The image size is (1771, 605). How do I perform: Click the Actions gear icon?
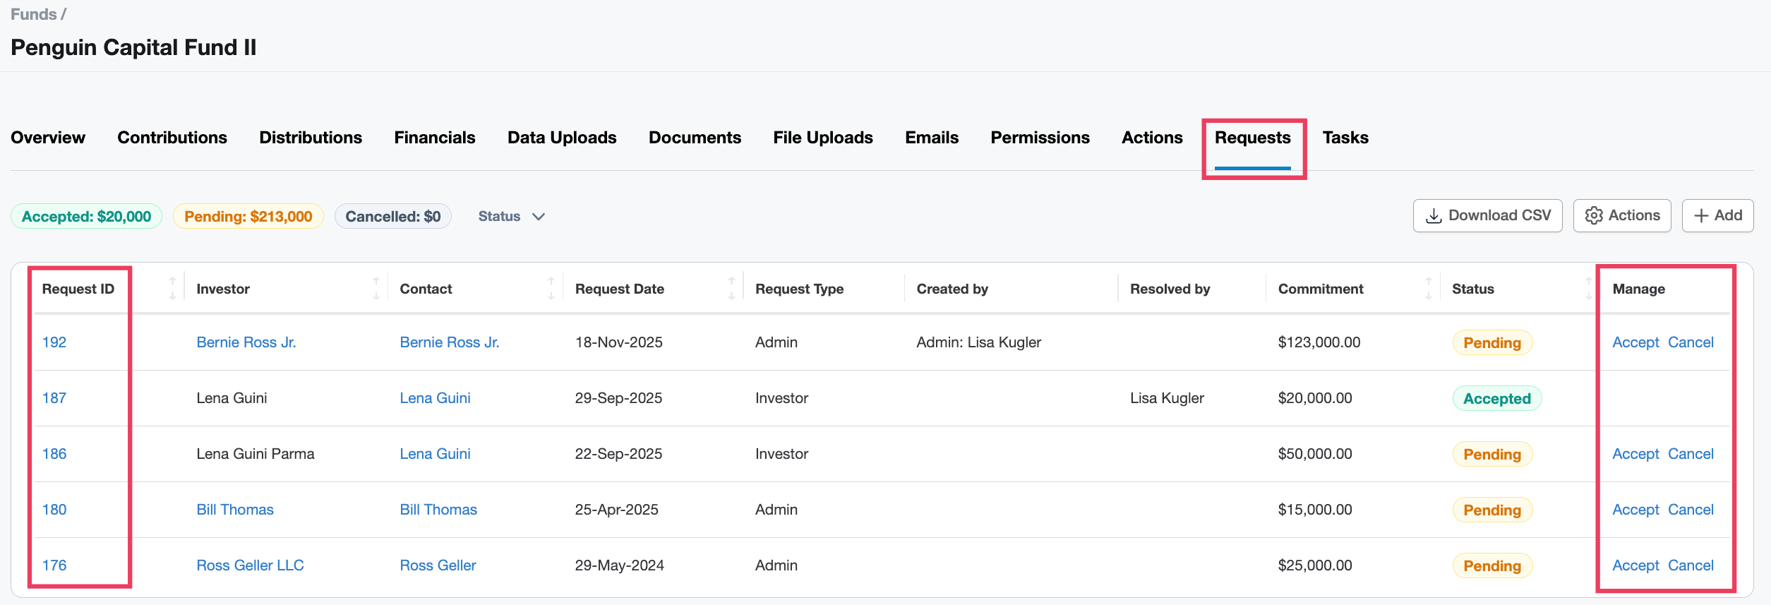point(1593,216)
